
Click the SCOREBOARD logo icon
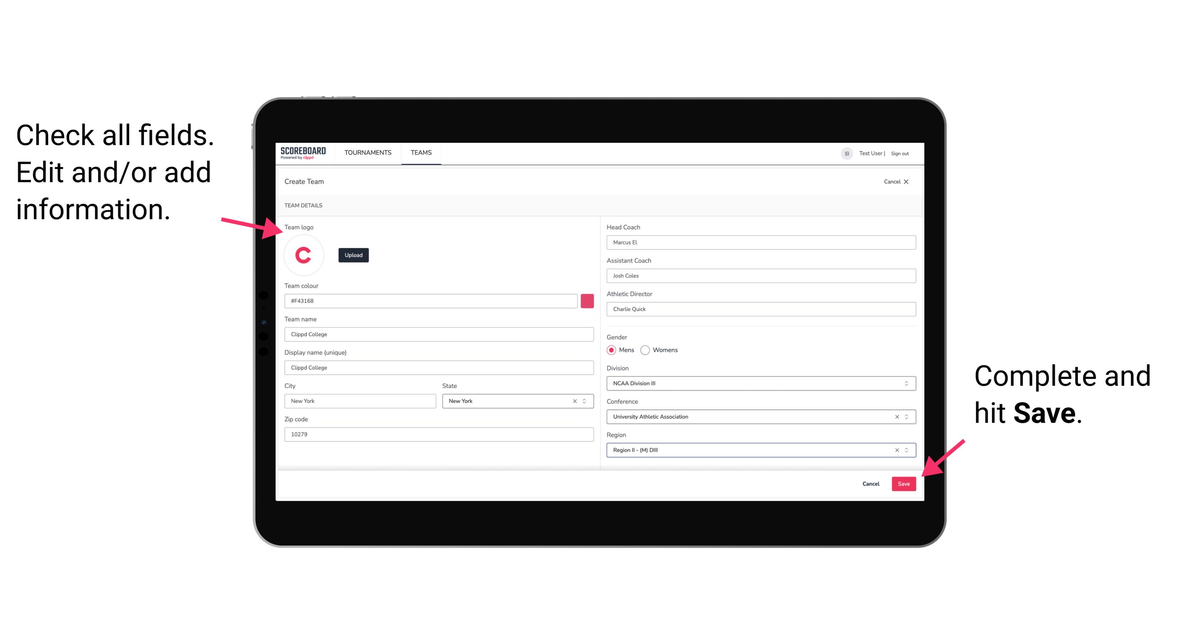pos(304,153)
